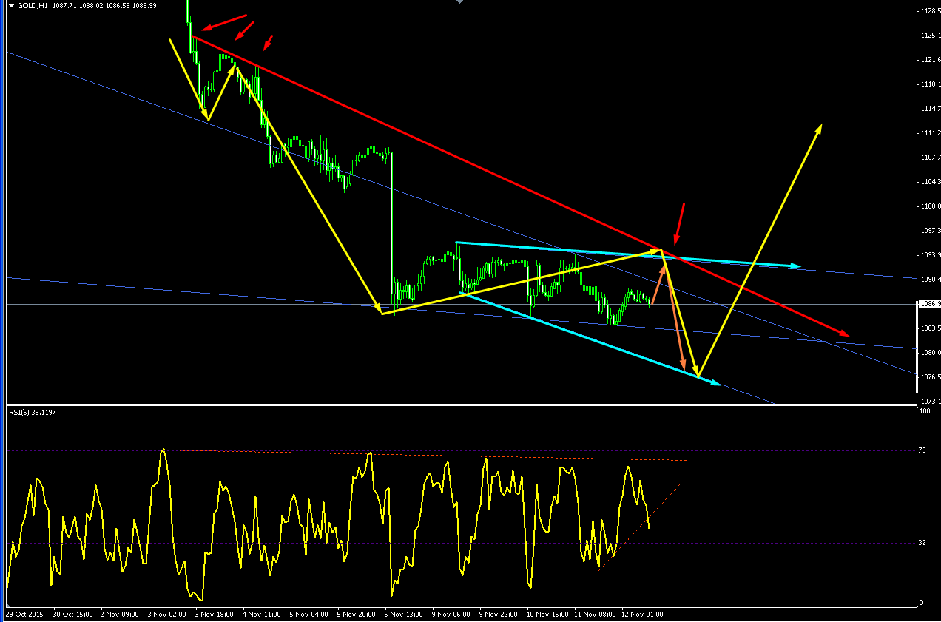
Task: Click RSI scale level 32
Action: point(923,543)
